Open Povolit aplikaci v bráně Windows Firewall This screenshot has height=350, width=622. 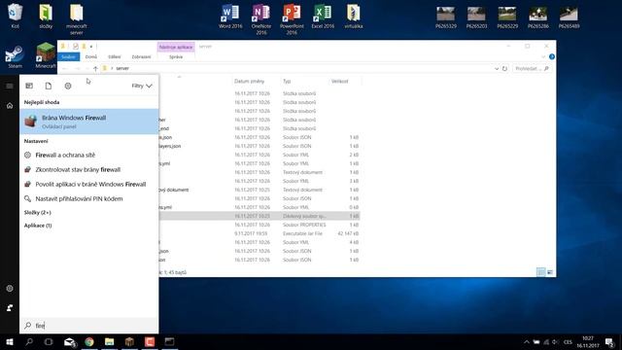[x=89, y=184]
